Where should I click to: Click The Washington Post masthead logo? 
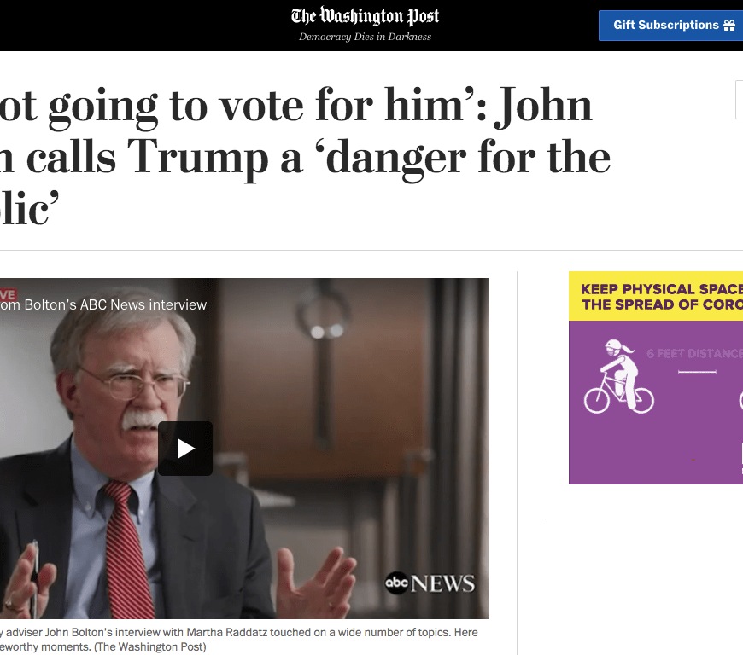pyautogui.click(x=365, y=16)
